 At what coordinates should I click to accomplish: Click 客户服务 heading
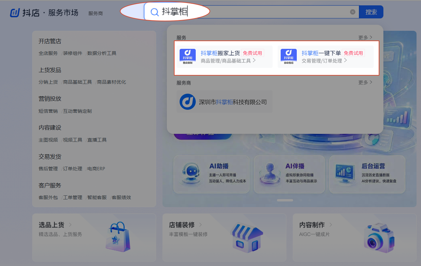[x=50, y=185]
